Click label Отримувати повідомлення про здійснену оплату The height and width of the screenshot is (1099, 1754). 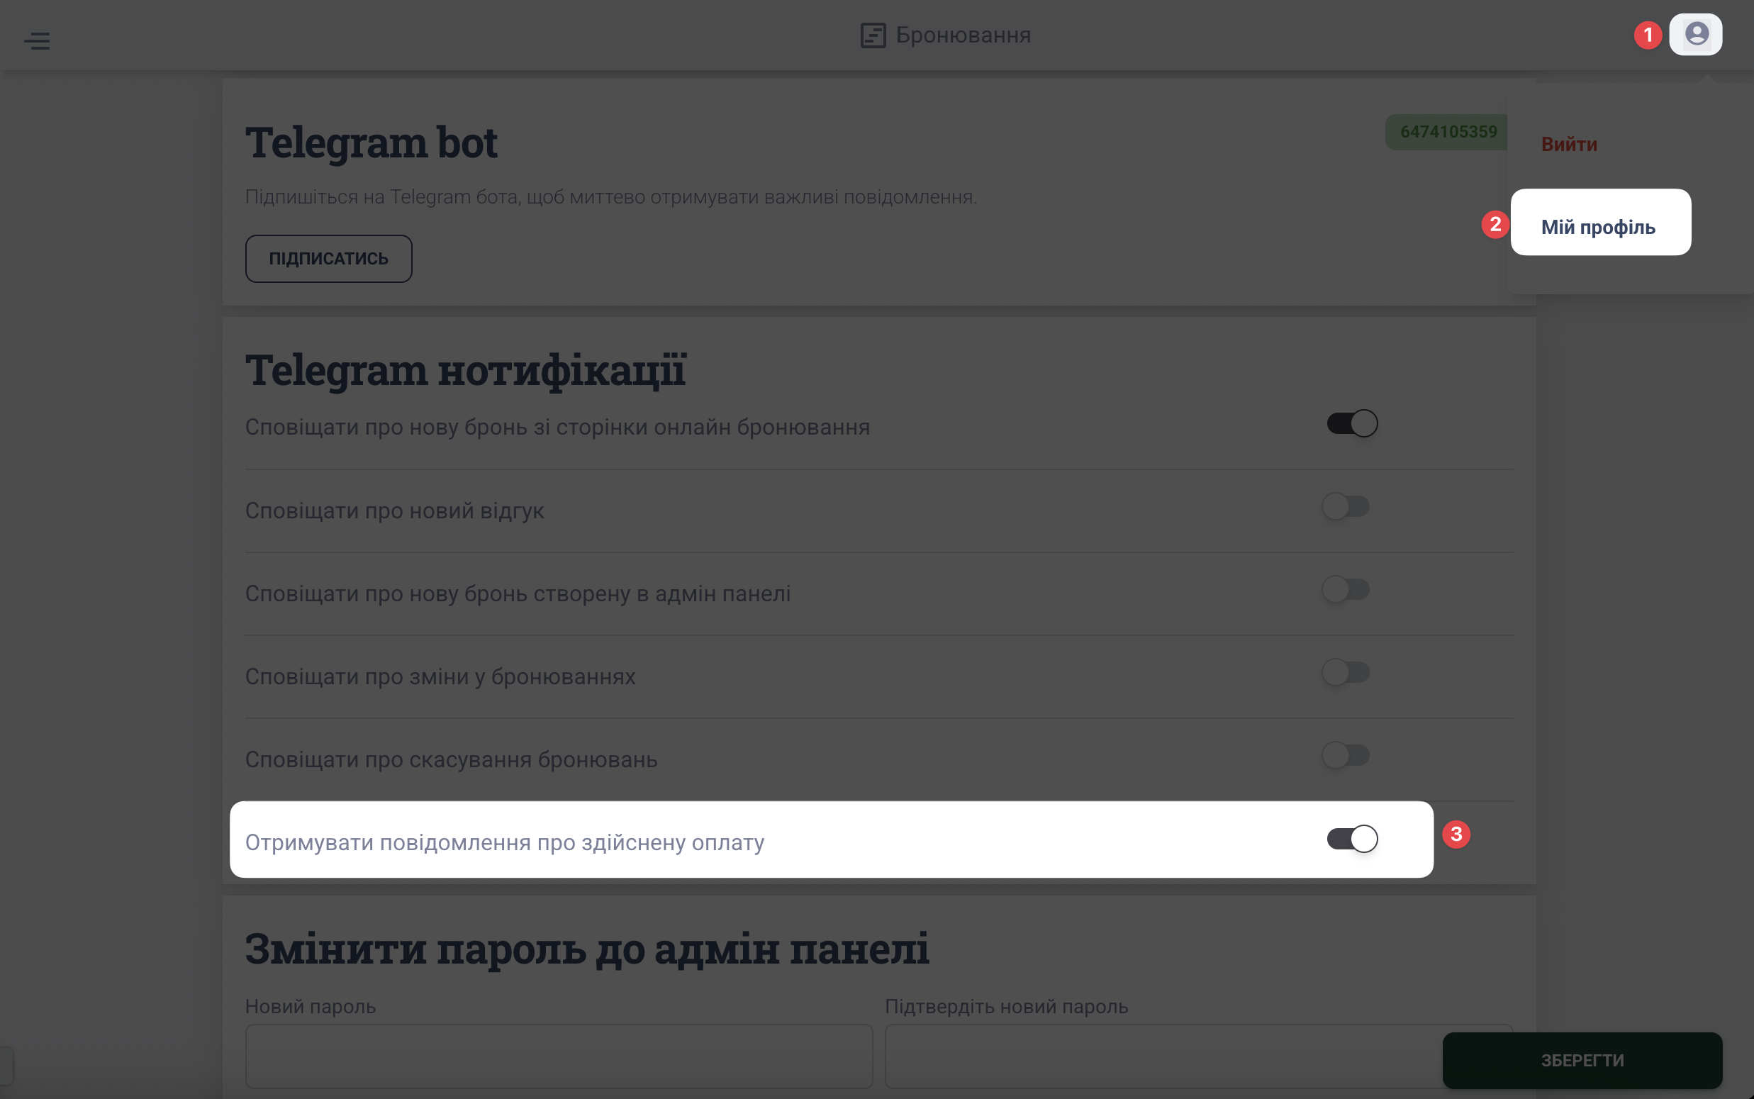click(505, 842)
